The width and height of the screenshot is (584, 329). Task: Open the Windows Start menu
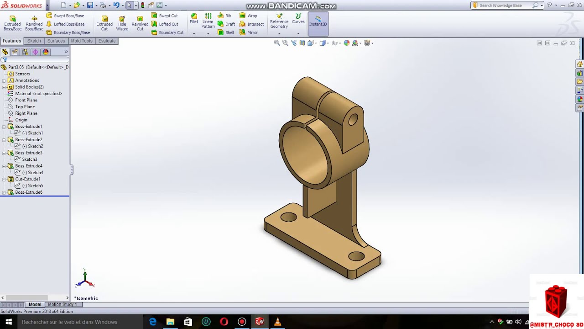tap(8, 322)
